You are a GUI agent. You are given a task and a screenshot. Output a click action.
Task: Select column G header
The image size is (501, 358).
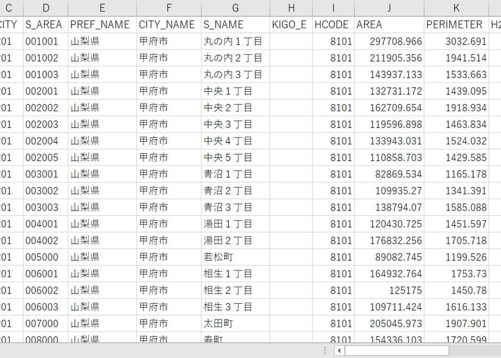click(235, 8)
